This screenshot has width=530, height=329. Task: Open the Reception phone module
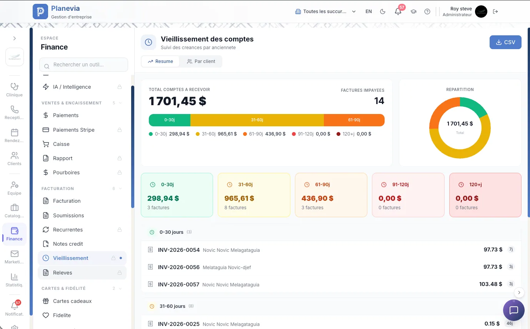(15, 113)
